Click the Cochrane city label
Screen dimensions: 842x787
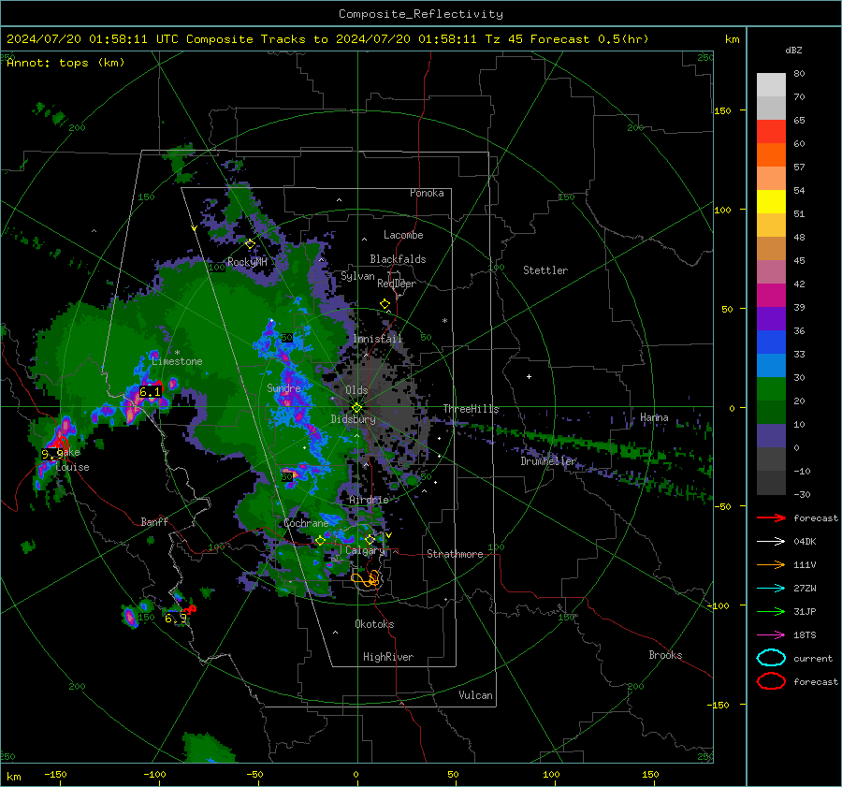tap(306, 523)
